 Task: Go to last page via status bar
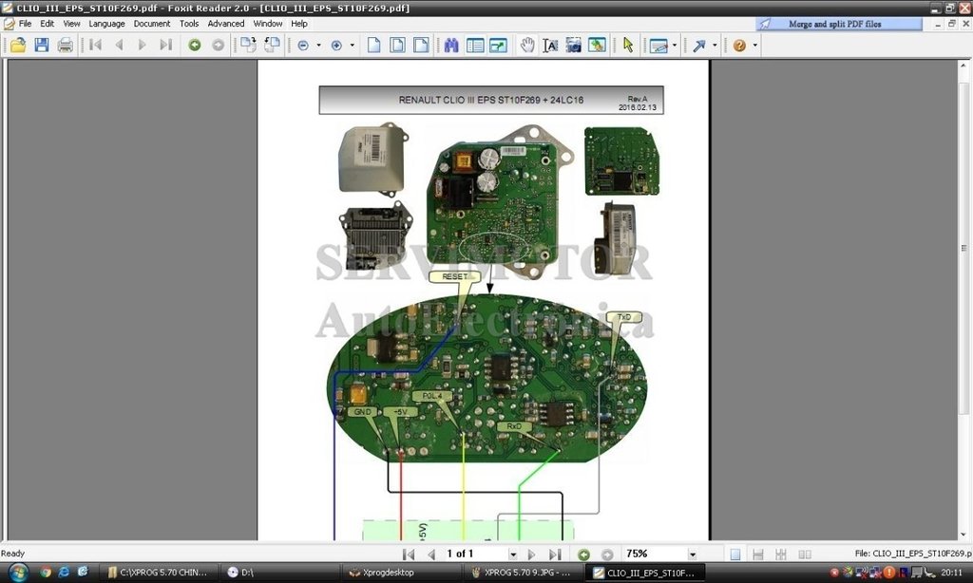tap(555, 554)
